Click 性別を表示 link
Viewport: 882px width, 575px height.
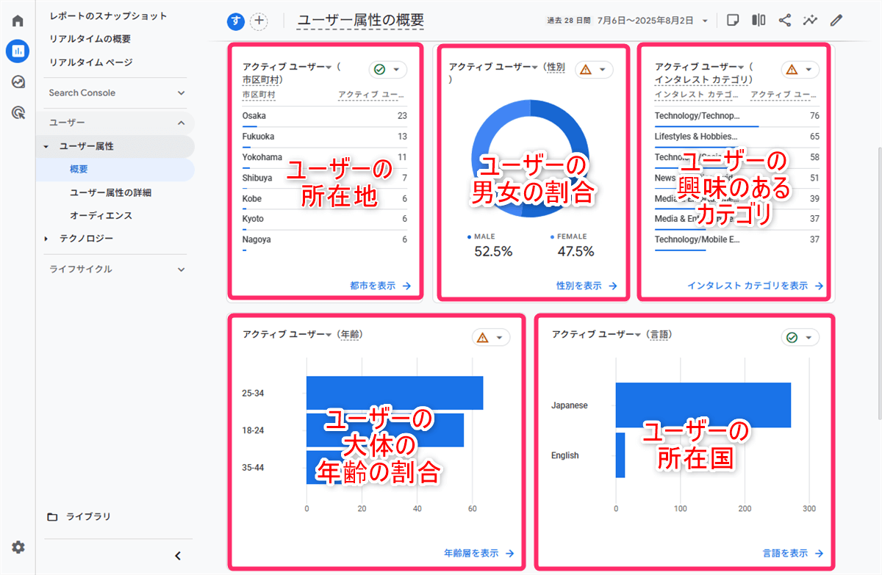pyautogui.click(x=587, y=286)
